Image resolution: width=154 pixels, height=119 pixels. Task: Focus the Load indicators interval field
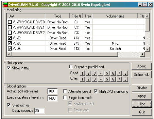tap(53, 98)
